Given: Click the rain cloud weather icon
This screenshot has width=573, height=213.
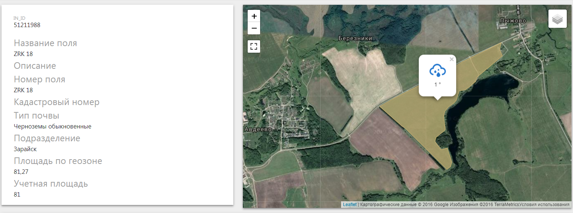Looking at the screenshot, I should click(x=437, y=70).
